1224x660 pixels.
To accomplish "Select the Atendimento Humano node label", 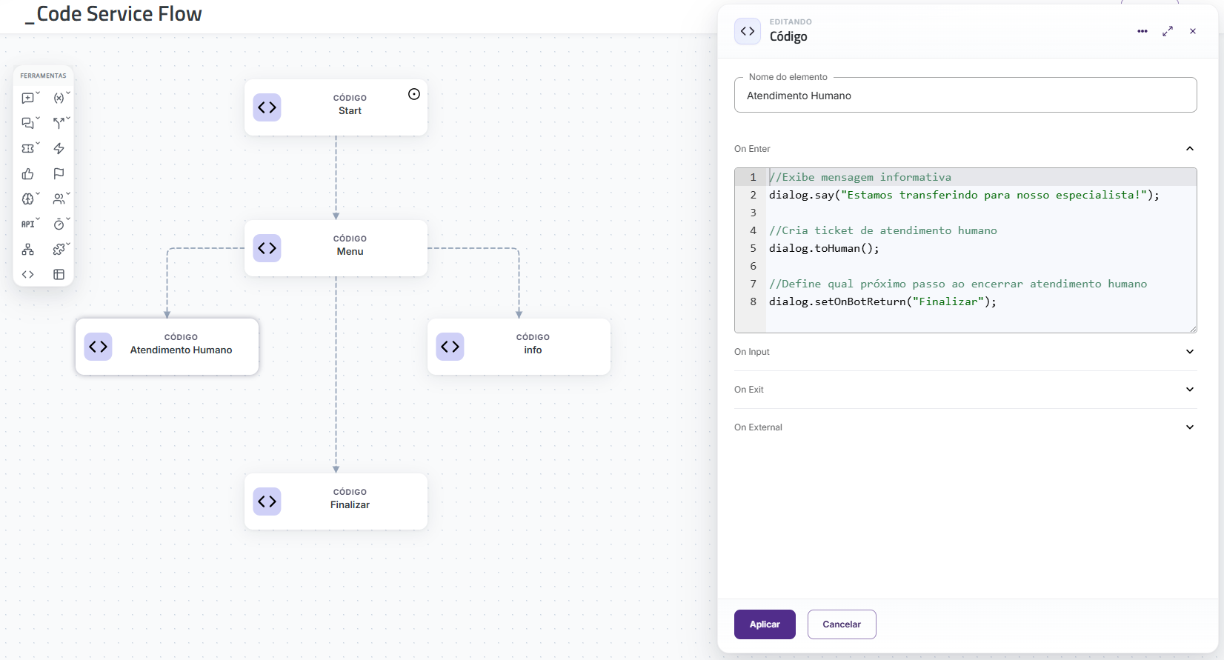I will click(181, 350).
